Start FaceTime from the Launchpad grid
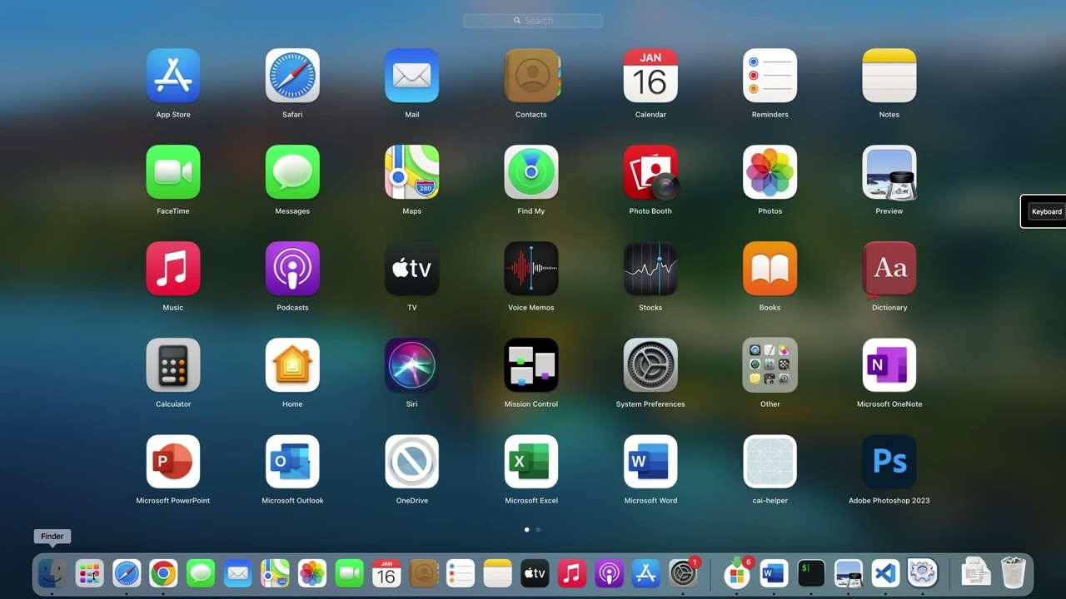The height and width of the screenshot is (599, 1066). pyautogui.click(x=173, y=172)
